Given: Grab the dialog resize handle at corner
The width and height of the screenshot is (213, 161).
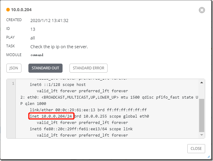Looking at the screenshot, I should (209, 157).
